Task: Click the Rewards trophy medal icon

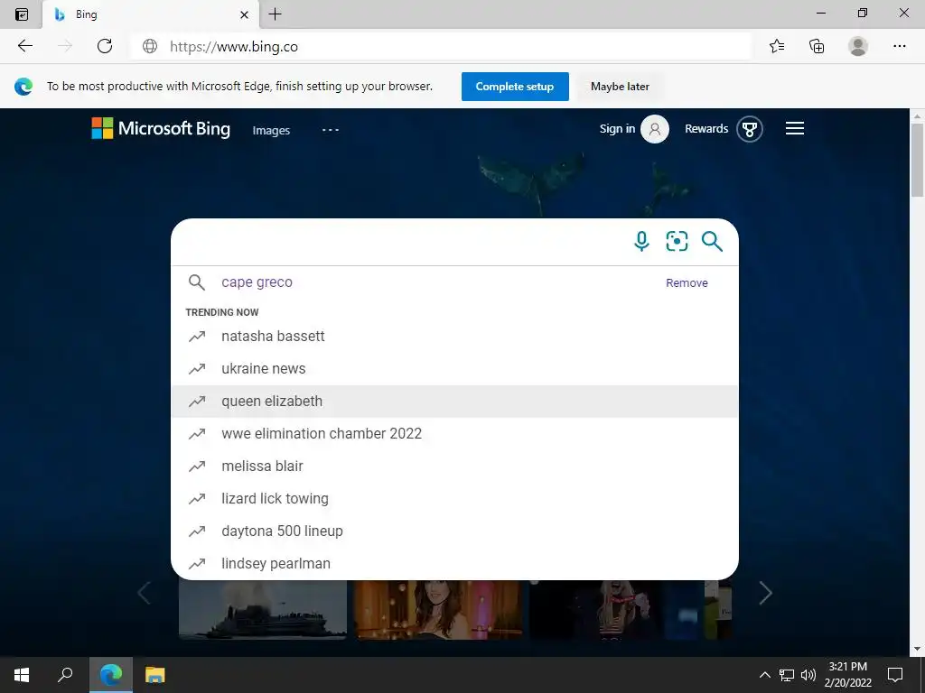Action: pos(749,129)
